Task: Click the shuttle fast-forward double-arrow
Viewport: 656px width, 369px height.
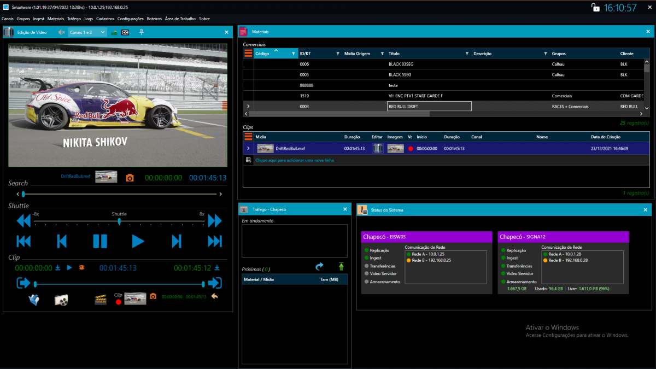Action: tap(215, 221)
